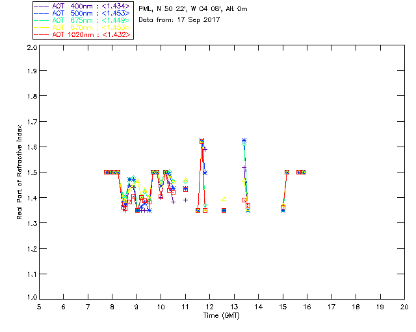Image resolution: width=416 pixels, height=332 pixels.
Task: Click the y-axis tick label 1.2
Action: point(32,249)
